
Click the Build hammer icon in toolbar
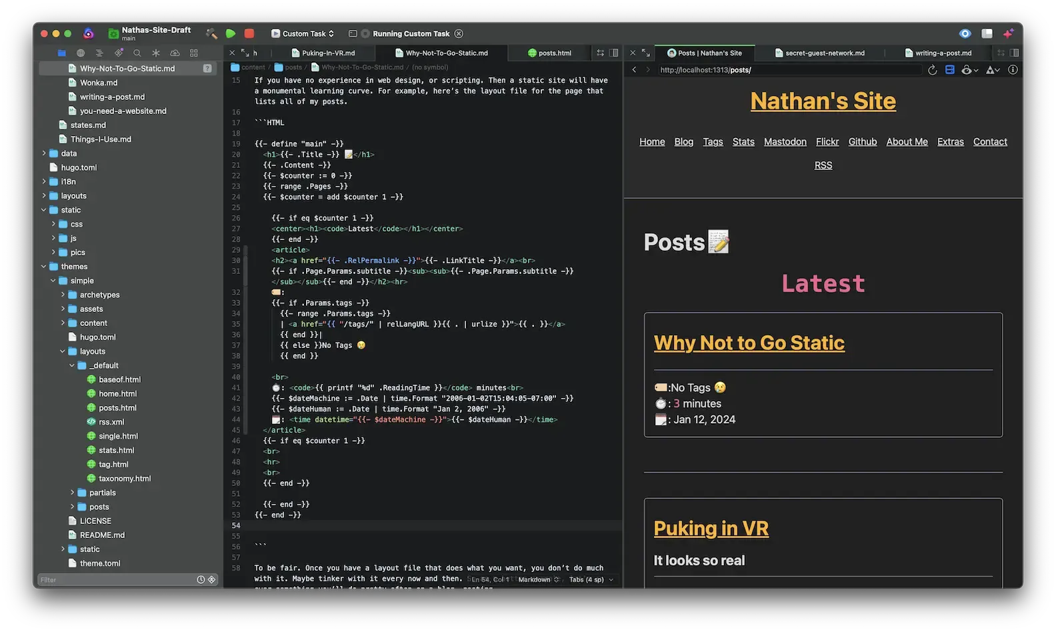coord(211,33)
